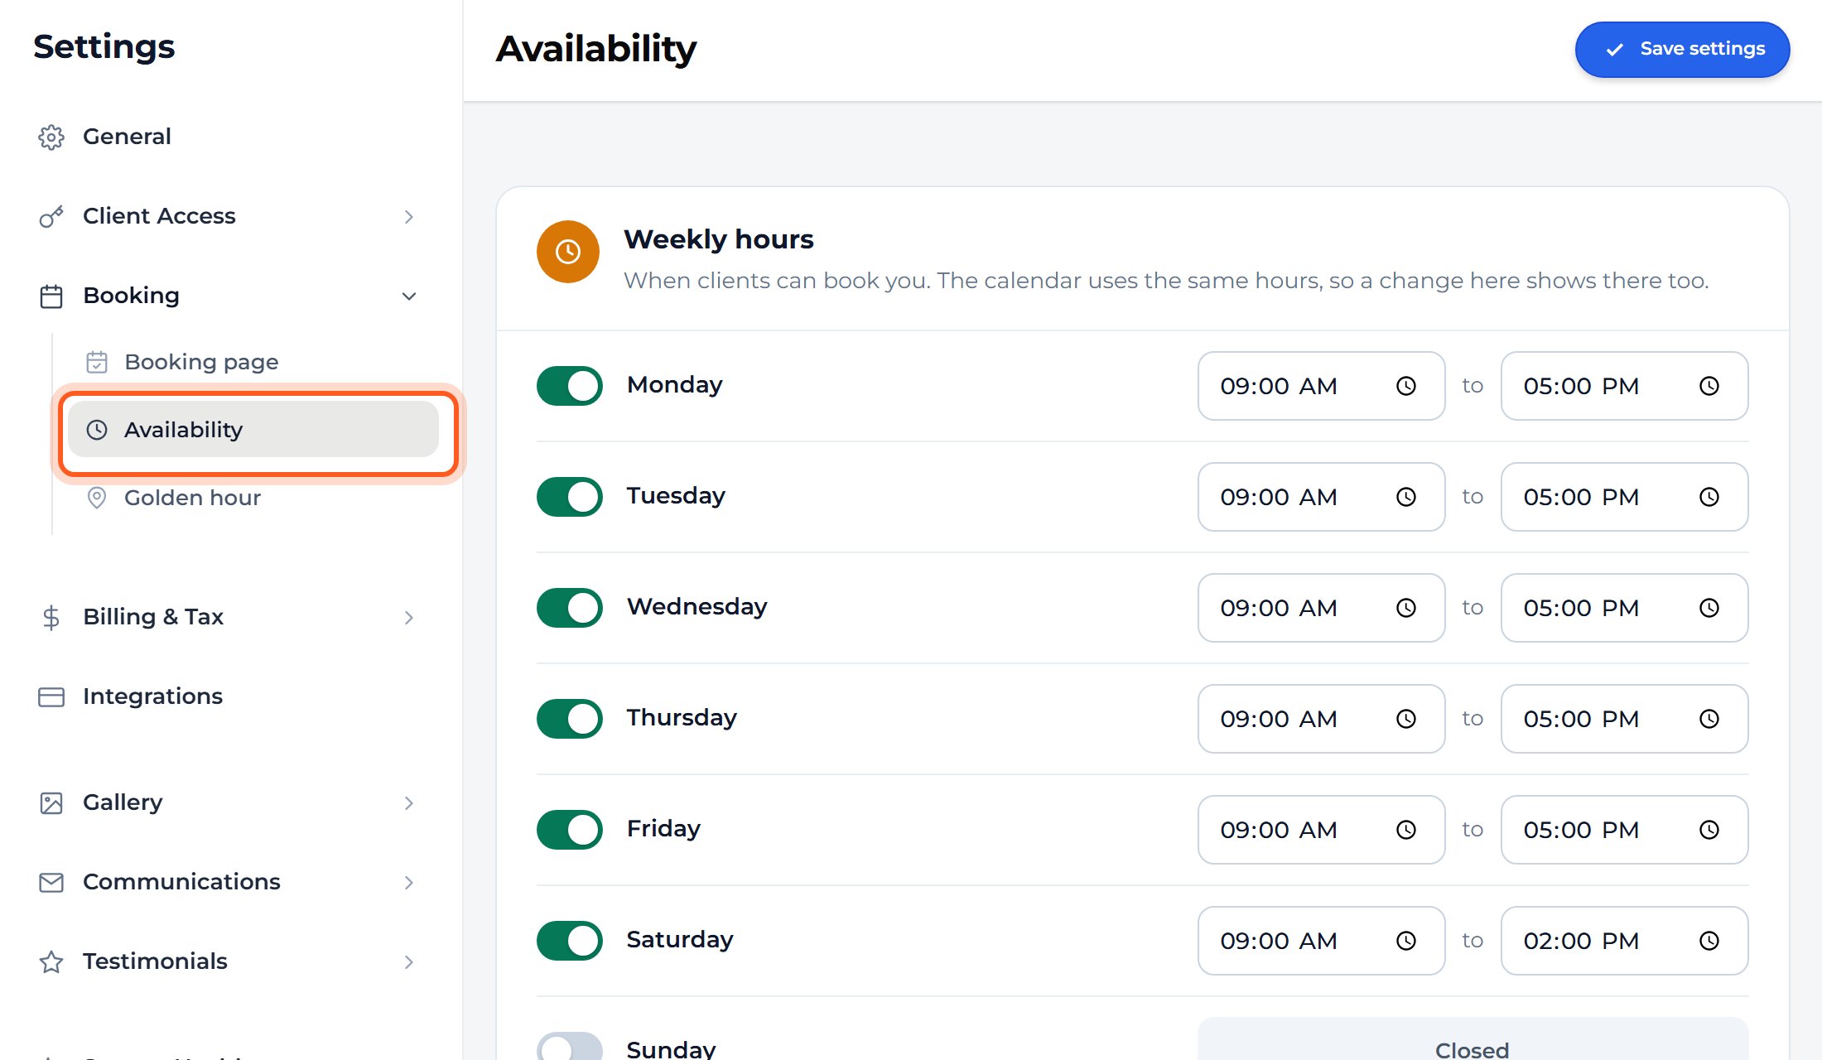Open clock picker for Thursday start time
The image size is (1822, 1060).
point(1406,719)
